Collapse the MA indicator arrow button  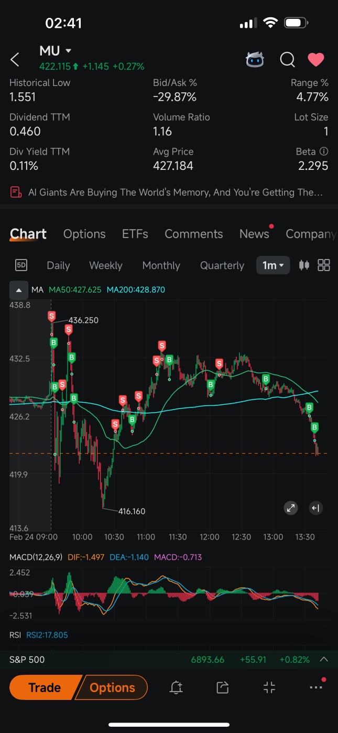pyautogui.click(x=19, y=289)
